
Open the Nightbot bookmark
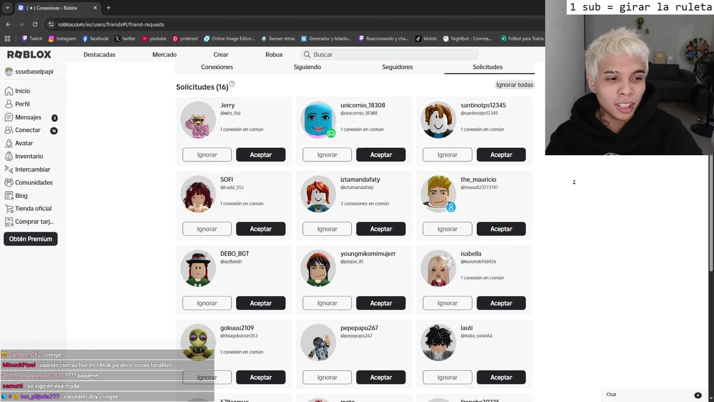pyautogui.click(x=467, y=39)
